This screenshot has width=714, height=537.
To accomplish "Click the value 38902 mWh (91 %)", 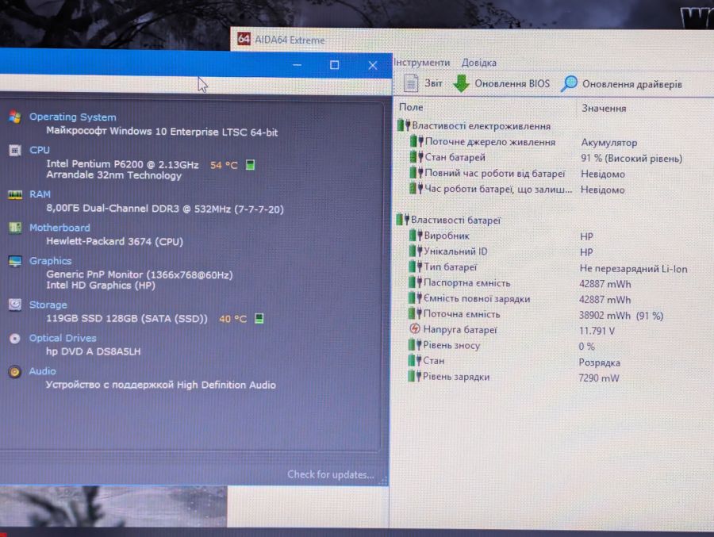I will point(621,315).
